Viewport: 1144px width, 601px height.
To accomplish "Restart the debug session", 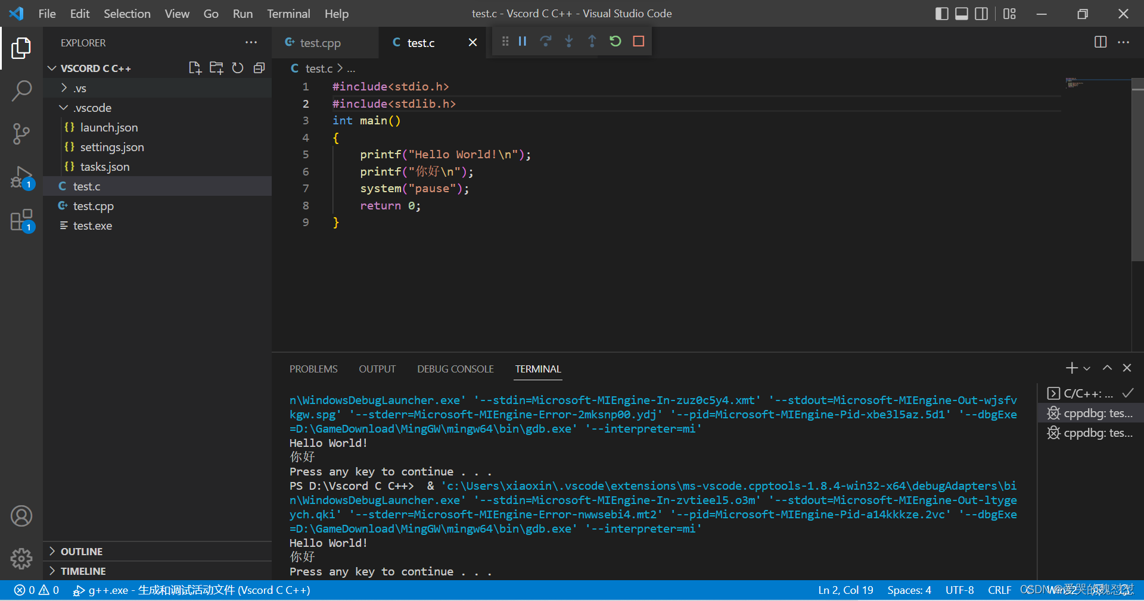I will (615, 41).
